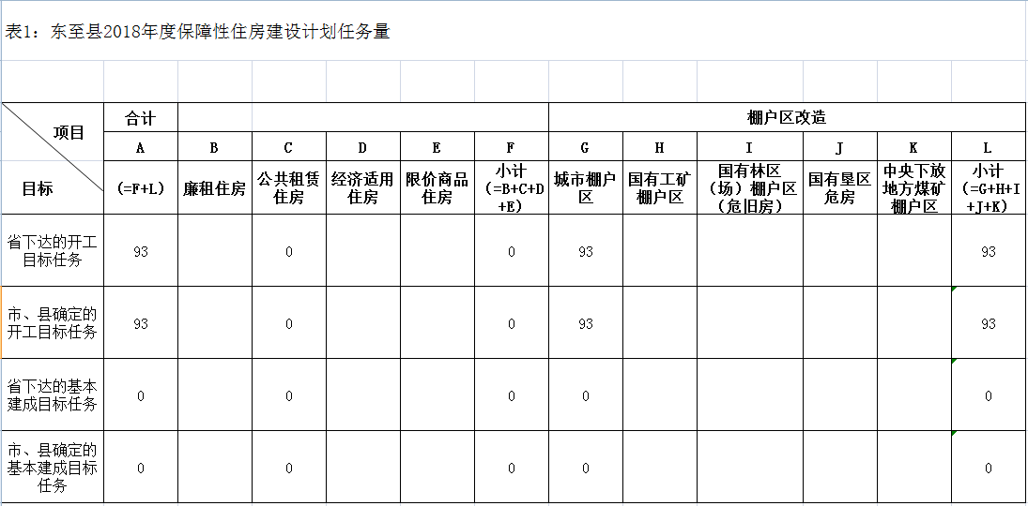Click 0 under 公共租赁住房 in 省下达的基本建成目标任务 row

(289, 396)
